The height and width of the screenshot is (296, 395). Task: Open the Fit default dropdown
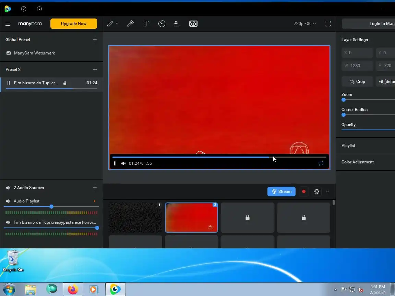pyautogui.click(x=385, y=82)
